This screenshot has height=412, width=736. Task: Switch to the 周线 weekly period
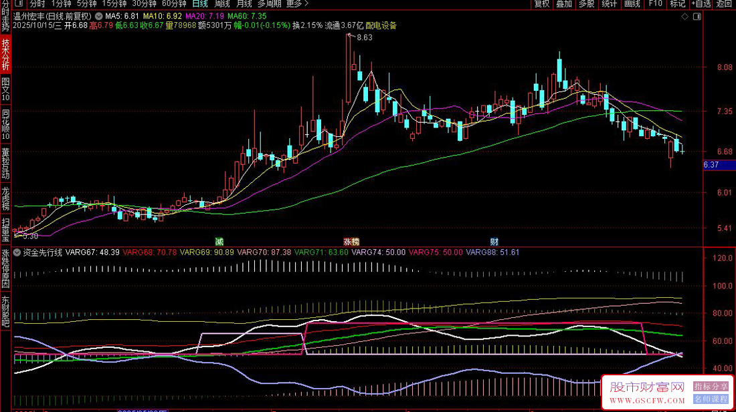coord(222,4)
